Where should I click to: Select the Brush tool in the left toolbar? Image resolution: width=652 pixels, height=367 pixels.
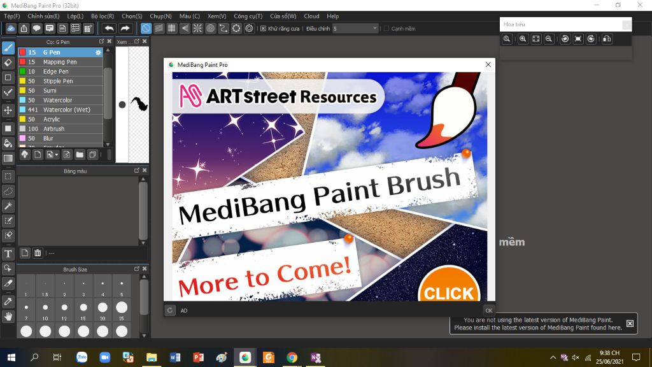[8, 48]
